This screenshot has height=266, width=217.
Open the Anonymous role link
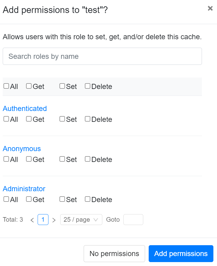pyautogui.click(x=22, y=149)
